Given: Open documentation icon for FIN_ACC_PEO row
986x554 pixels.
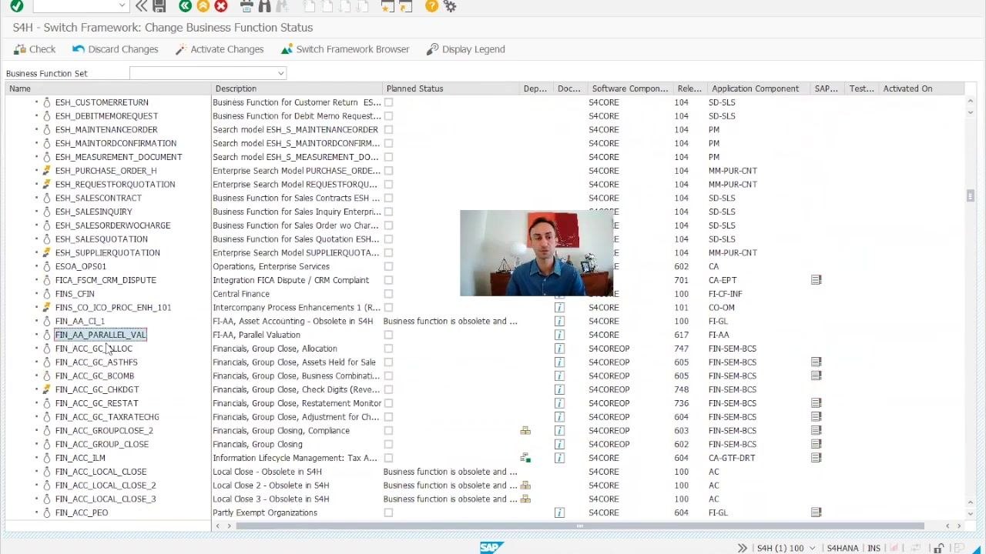Looking at the screenshot, I should tap(559, 512).
